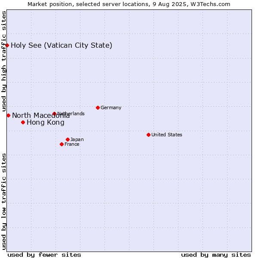This screenshot has width=258, height=258.
Task: Select the Germany red data point
Action: (x=98, y=108)
